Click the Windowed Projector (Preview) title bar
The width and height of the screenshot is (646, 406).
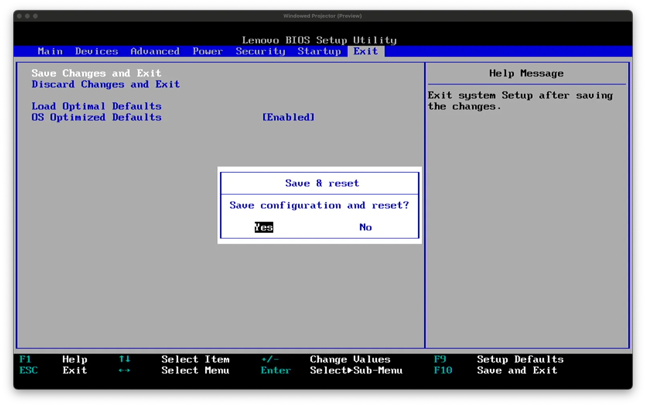point(323,16)
